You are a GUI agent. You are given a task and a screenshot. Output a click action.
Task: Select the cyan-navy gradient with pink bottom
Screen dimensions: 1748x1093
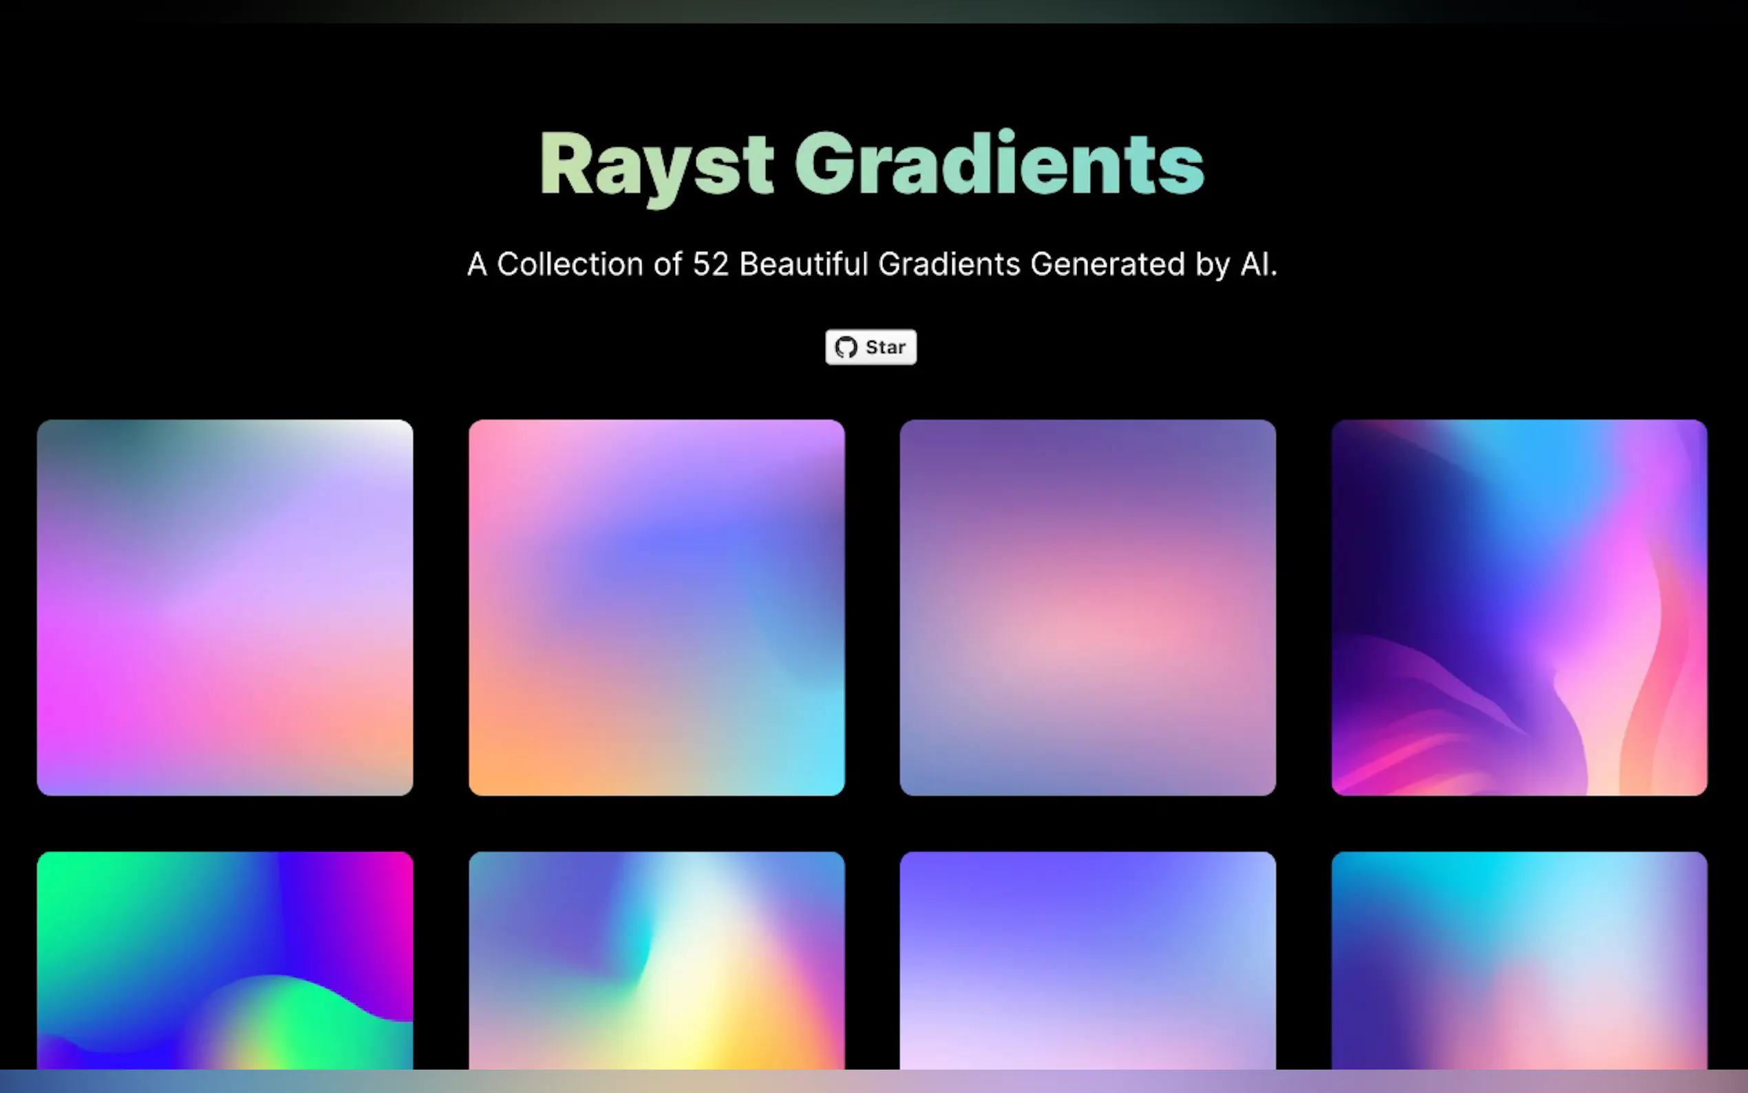[1519, 960]
